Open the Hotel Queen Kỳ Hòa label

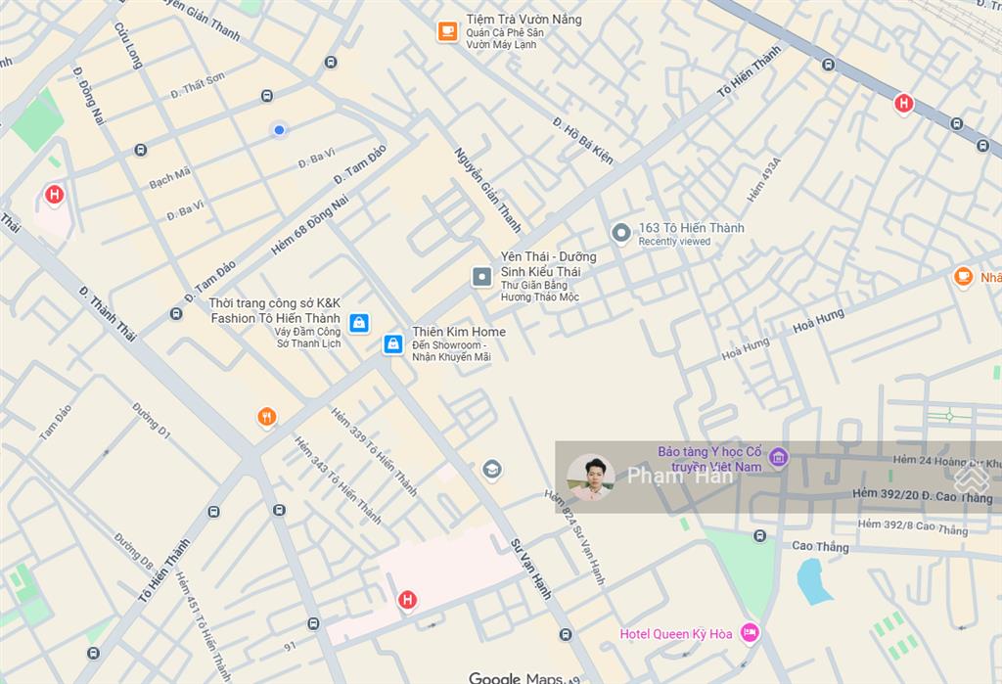point(675,634)
